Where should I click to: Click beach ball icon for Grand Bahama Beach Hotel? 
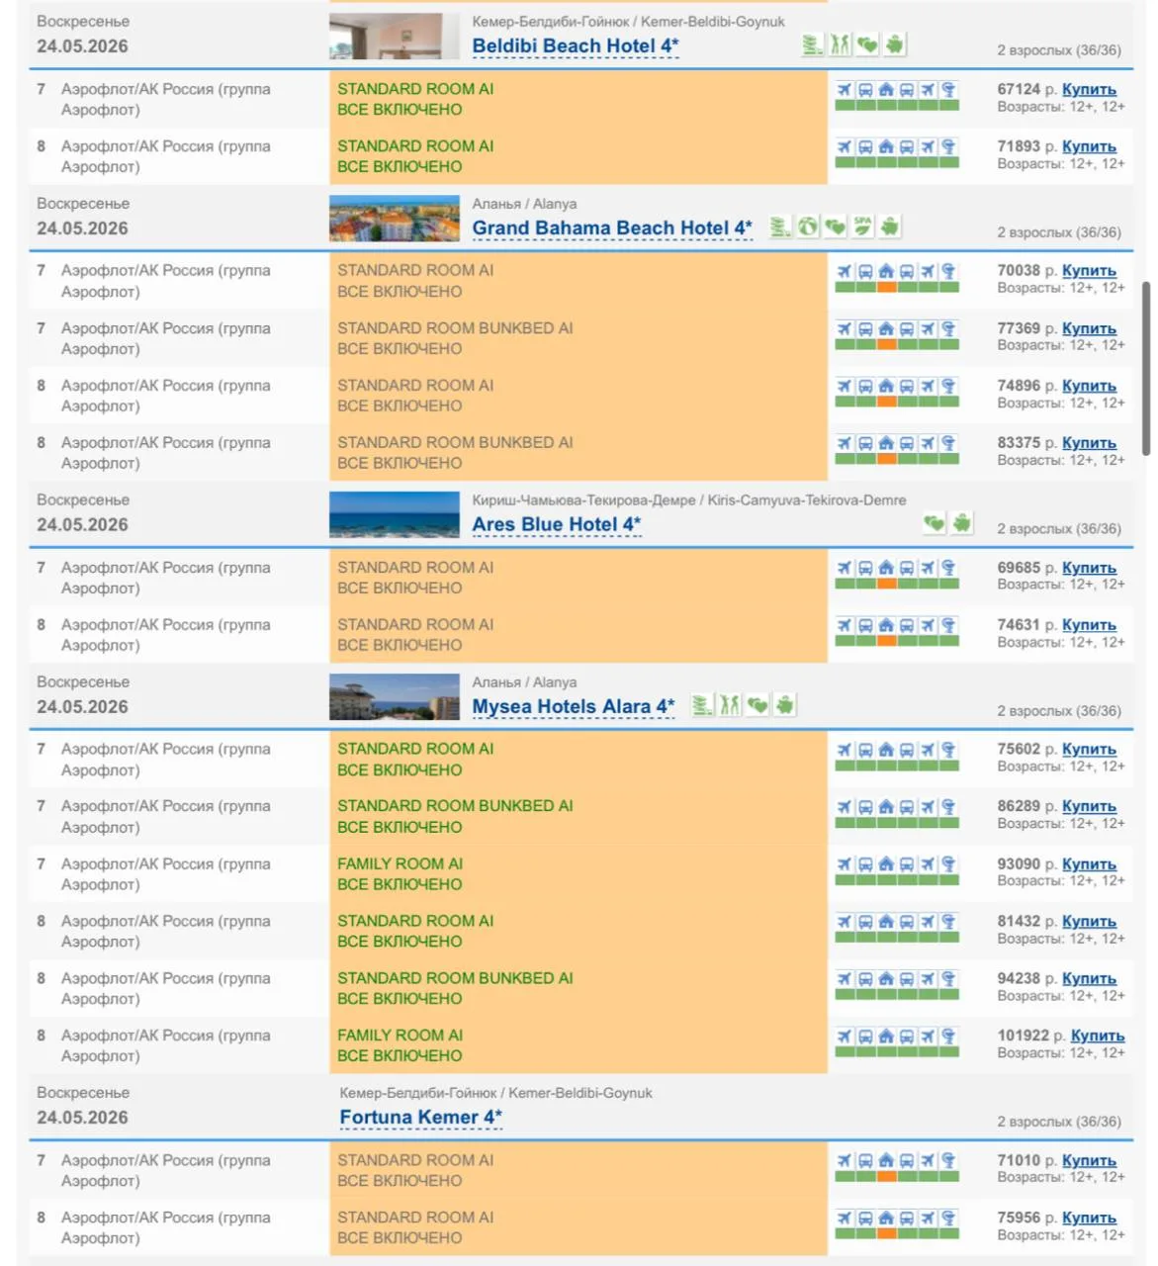point(808,226)
